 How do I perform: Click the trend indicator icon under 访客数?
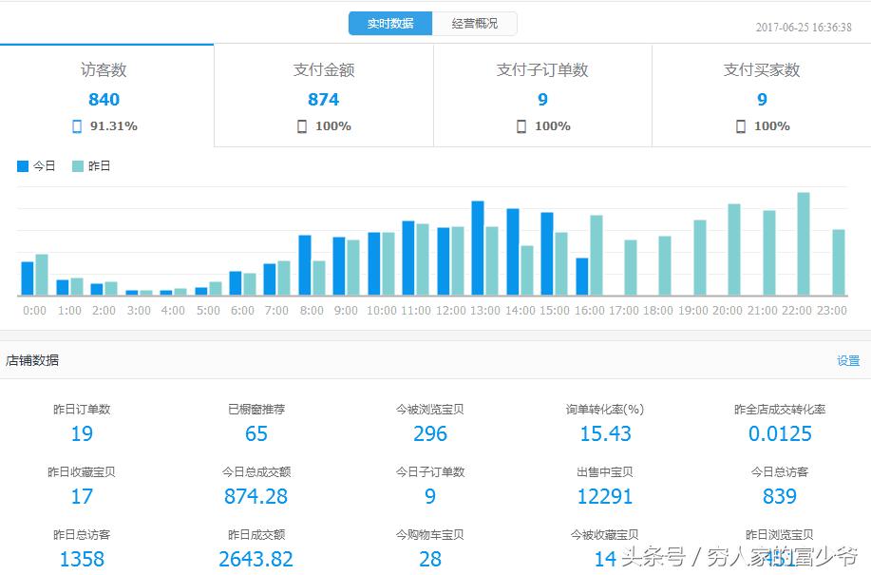tap(79, 125)
